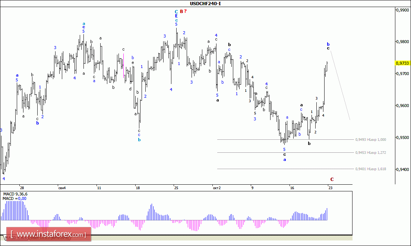The width and height of the screenshot is (411, 246).
Task: Click the highlighted current price 0,9733
Action: click(402, 63)
